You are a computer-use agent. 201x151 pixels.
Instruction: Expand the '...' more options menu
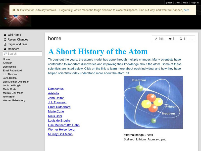click(192, 39)
